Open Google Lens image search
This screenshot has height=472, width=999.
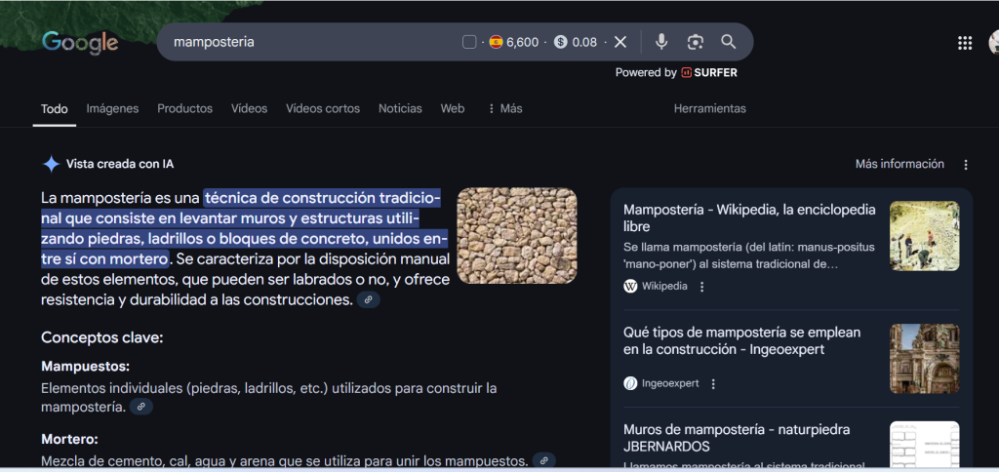tap(695, 42)
